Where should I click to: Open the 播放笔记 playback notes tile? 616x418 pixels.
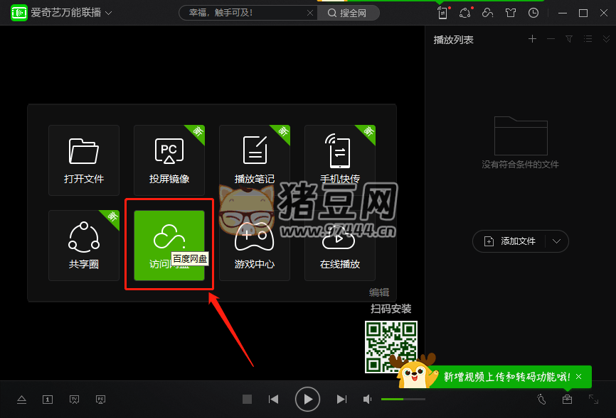255,160
